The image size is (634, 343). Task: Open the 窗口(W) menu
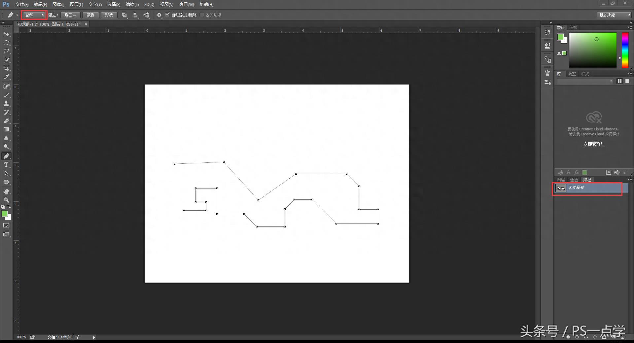point(187,4)
